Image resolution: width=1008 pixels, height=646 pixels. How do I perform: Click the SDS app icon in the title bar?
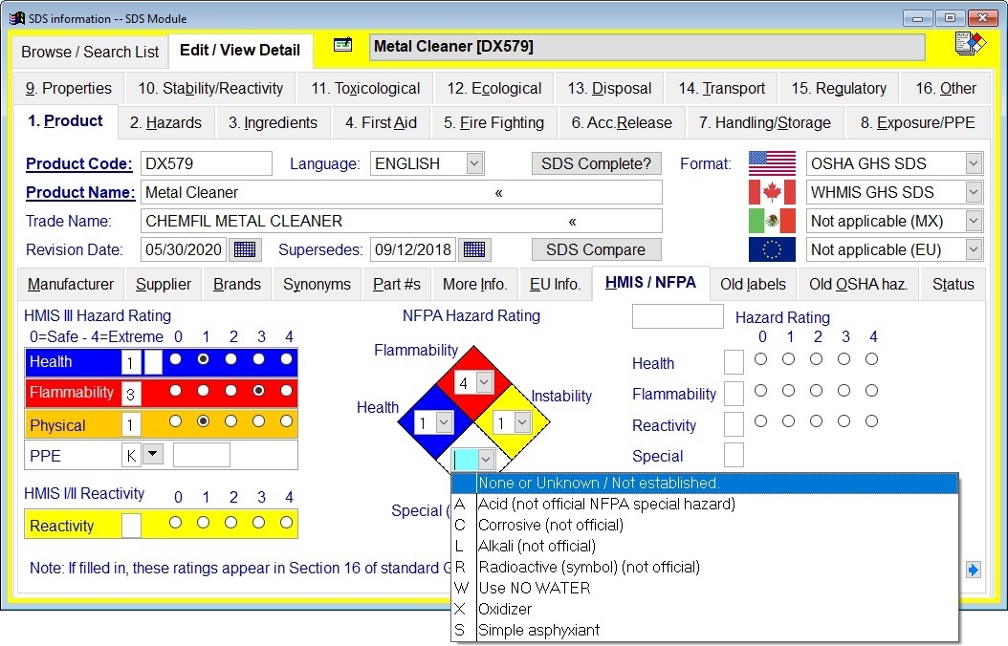17,18
